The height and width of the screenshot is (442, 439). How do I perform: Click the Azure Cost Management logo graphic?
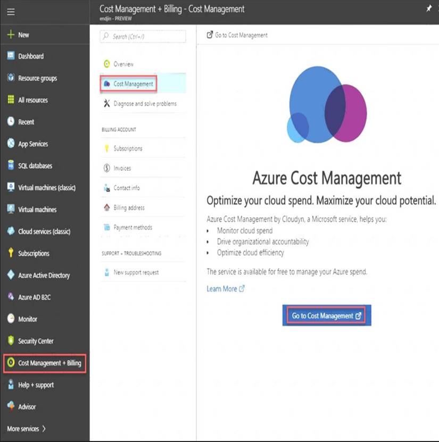(x=327, y=105)
